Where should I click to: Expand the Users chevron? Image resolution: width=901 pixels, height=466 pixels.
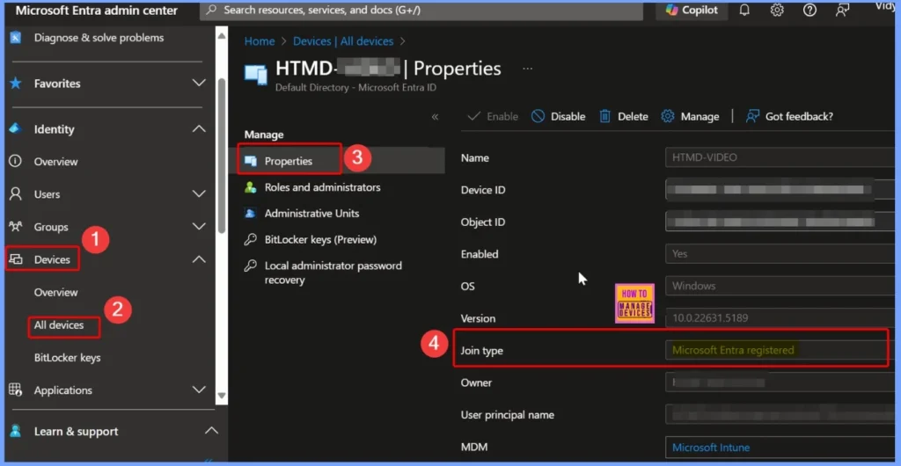(199, 194)
